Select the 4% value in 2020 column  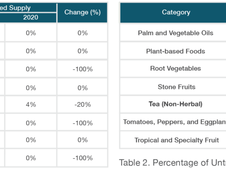[31, 104]
